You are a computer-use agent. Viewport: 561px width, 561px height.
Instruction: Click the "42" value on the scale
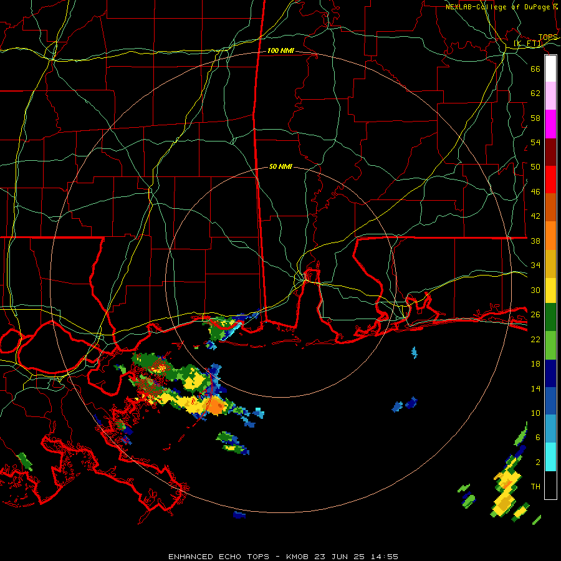pyautogui.click(x=535, y=216)
